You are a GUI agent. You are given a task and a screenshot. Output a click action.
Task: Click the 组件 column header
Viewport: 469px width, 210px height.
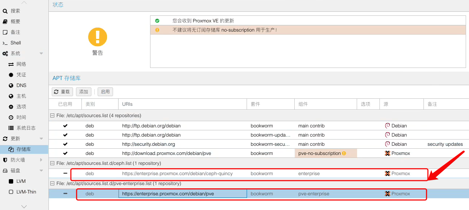click(326, 104)
